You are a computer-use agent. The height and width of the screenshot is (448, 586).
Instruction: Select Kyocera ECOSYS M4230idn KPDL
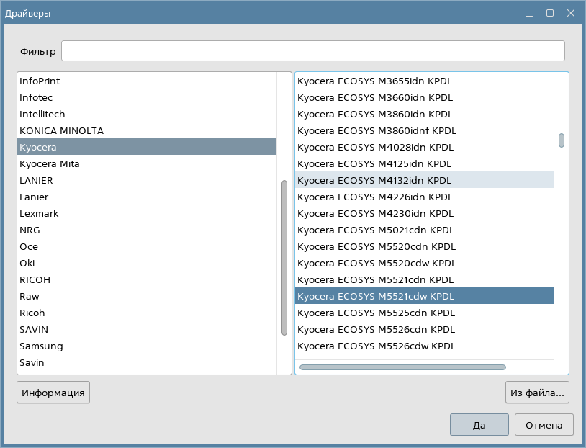pos(424,213)
